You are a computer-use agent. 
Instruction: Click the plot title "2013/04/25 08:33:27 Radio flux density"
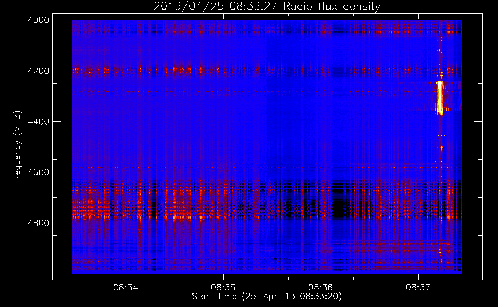267,6
